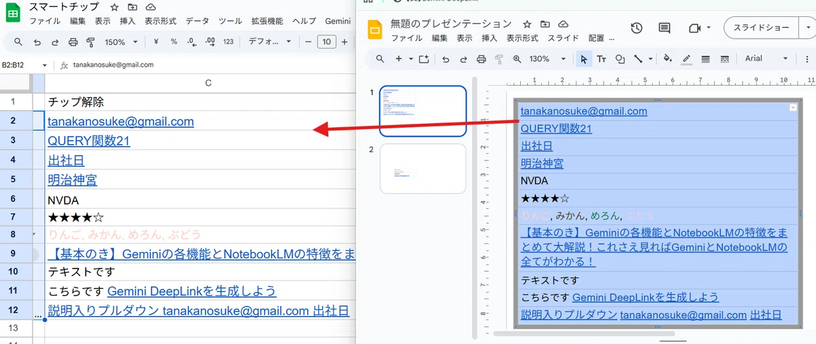
Task: Open スライド menu in Slides
Action: click(x=563, y=38)
